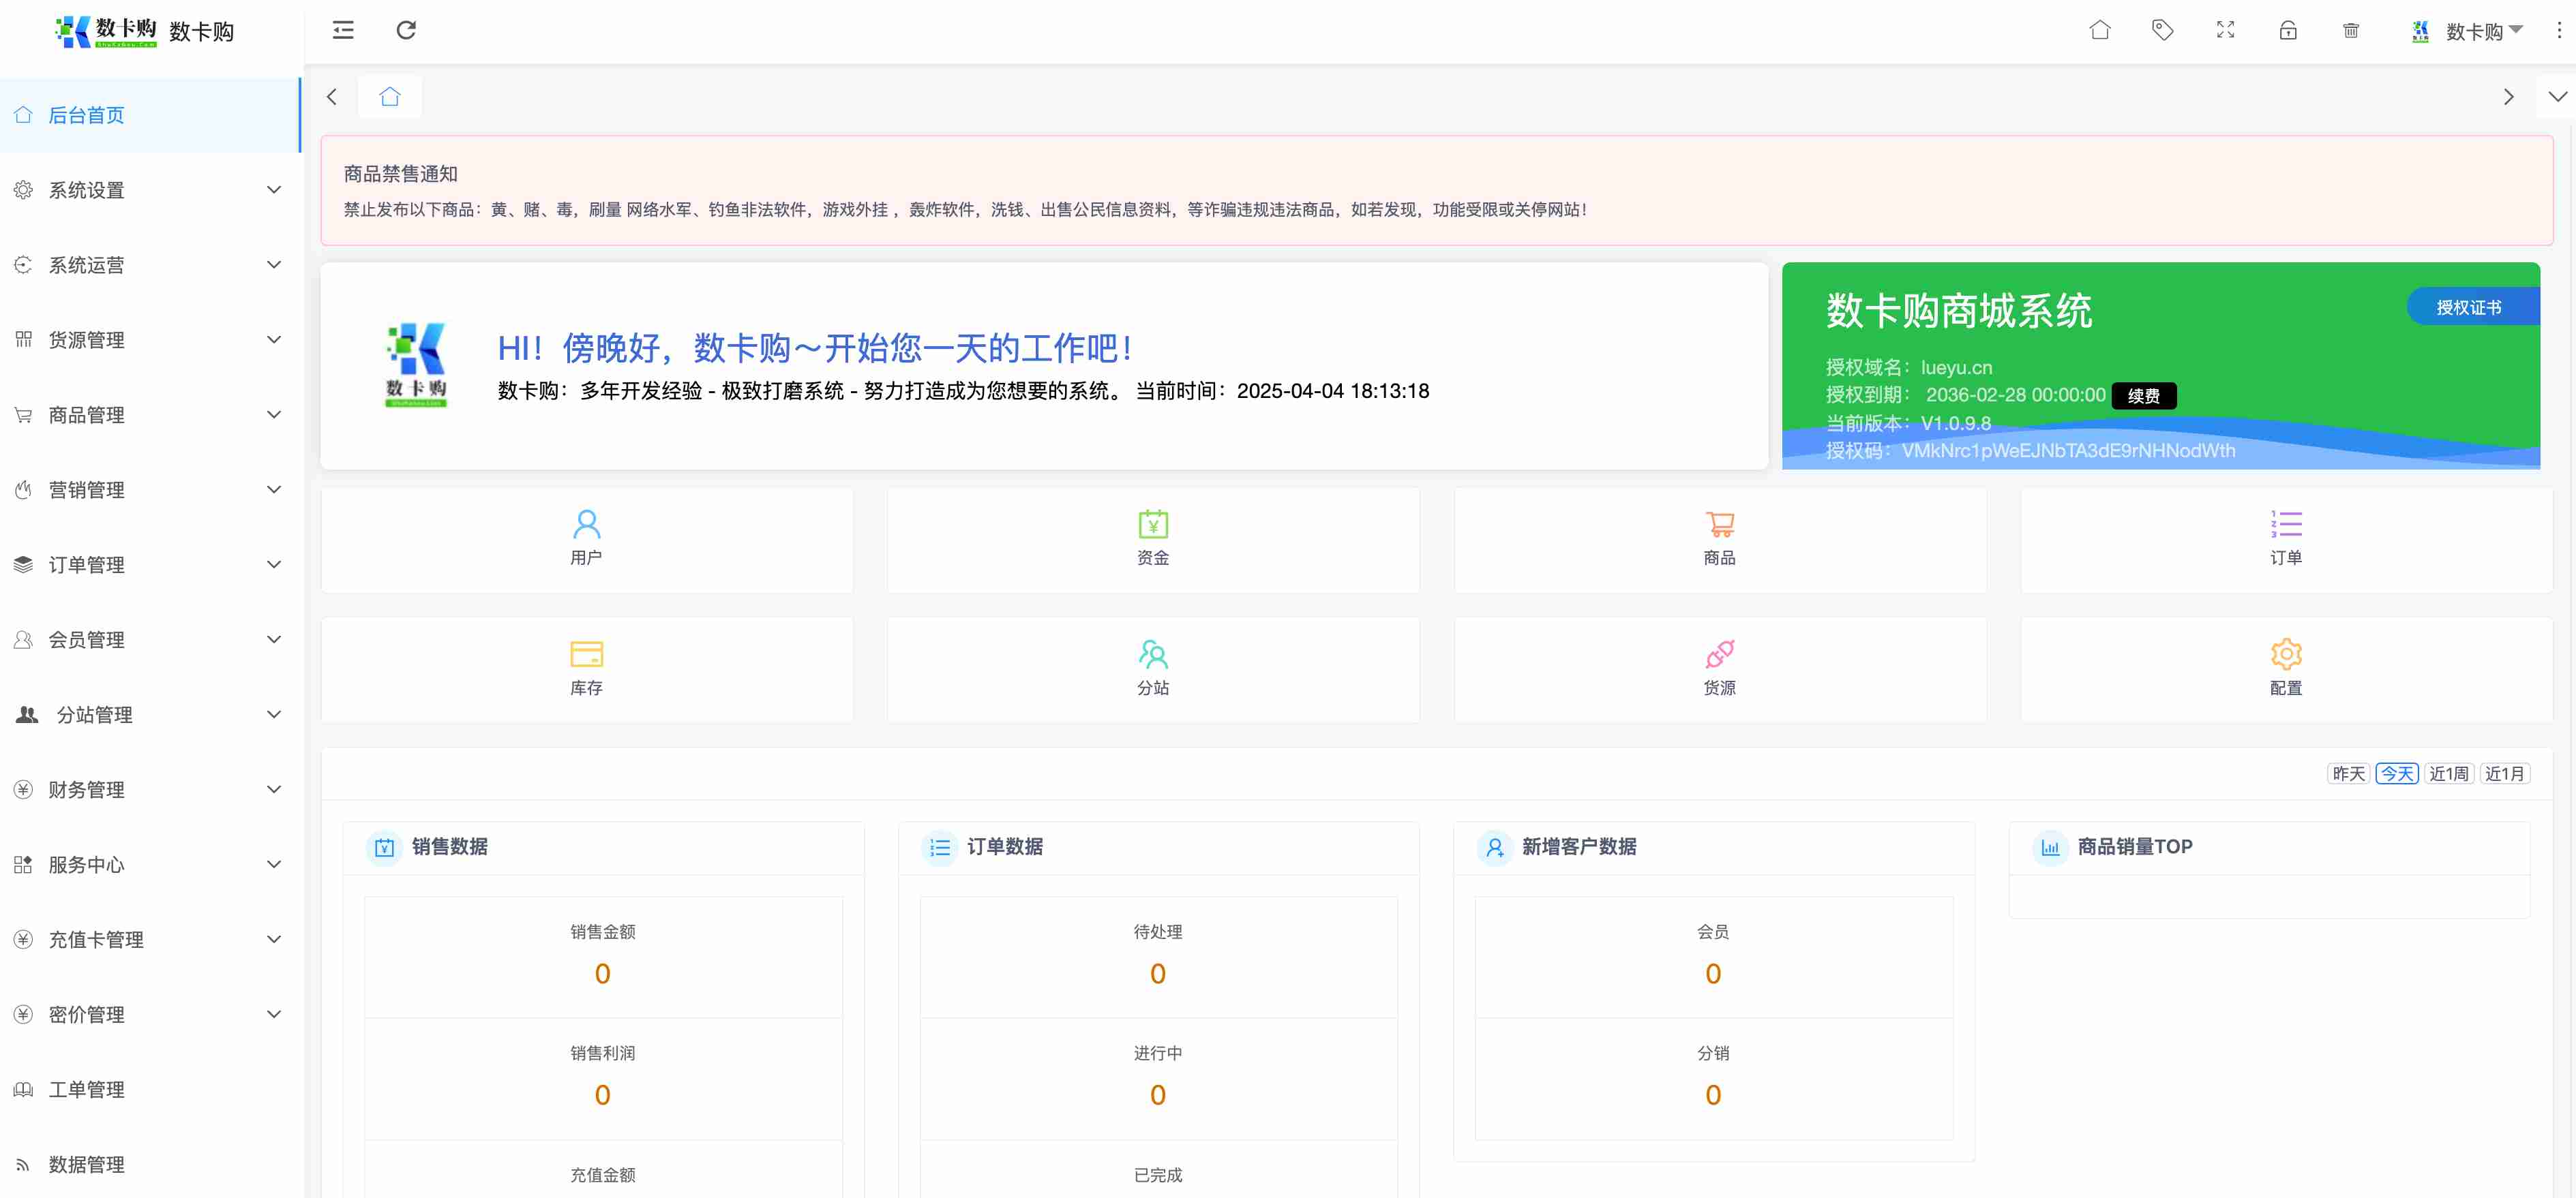Click the tag icon in the header
Image resolution: width=2576 pixels, height=1198 pixels.
point(2162,30)
